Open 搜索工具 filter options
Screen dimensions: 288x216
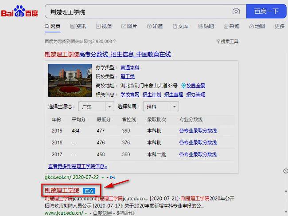(x=227, y=42)
